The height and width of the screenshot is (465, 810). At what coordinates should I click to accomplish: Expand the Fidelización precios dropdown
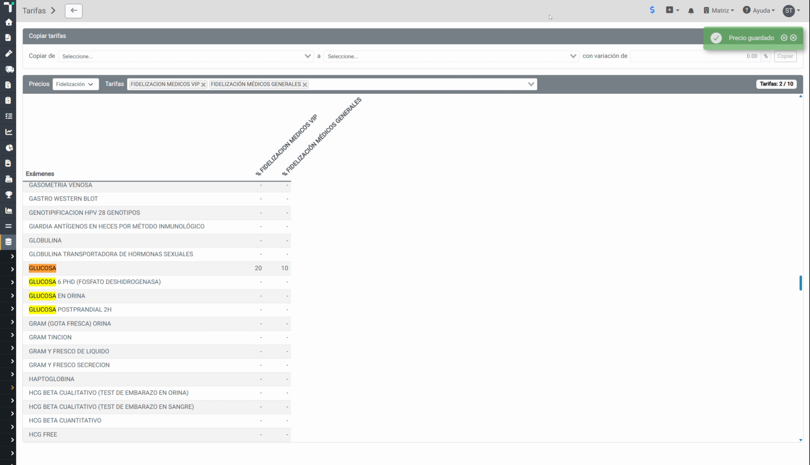pyautogui.click(x=76, y=84)
